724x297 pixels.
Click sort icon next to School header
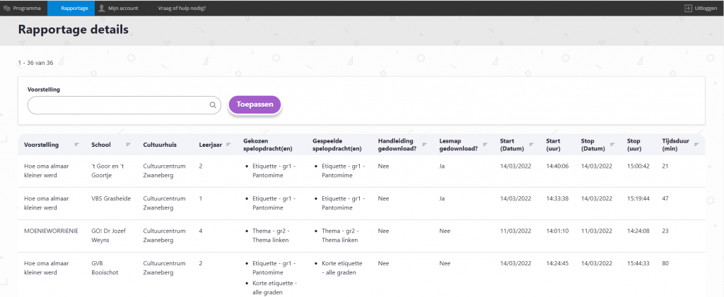[128, 145]
